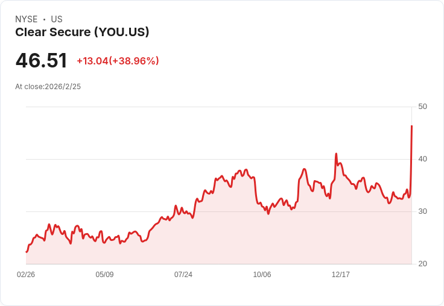Click the 02/26 date on x-axis
Viewport: 444px width, 306px height.
[26, 275]
